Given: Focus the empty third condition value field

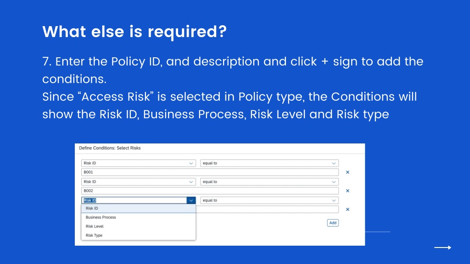Looking at the screenshot, I should [267, 209].
